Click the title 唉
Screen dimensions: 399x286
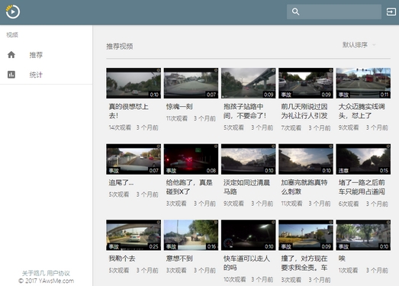click(342, 259)
